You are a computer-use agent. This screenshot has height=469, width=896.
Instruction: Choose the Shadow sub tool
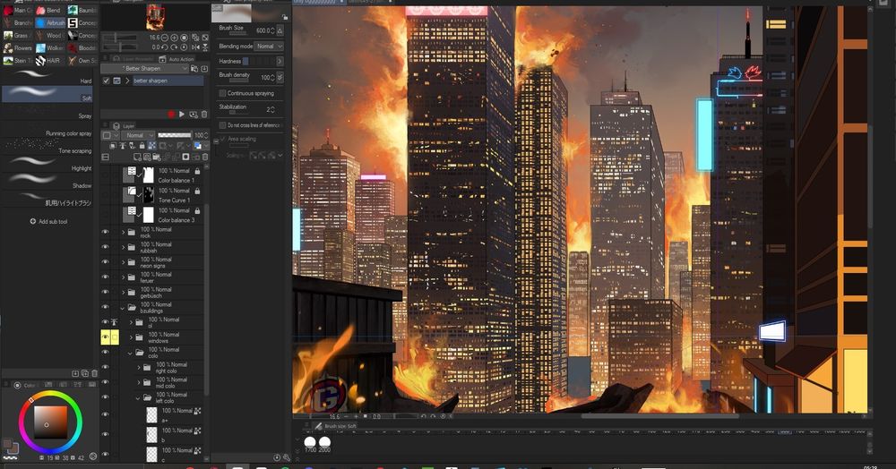point(47,182)
